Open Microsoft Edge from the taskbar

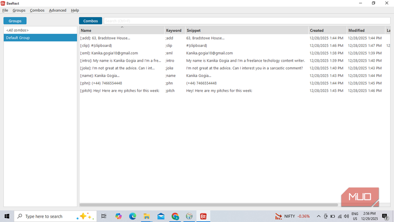coord(132,216)
